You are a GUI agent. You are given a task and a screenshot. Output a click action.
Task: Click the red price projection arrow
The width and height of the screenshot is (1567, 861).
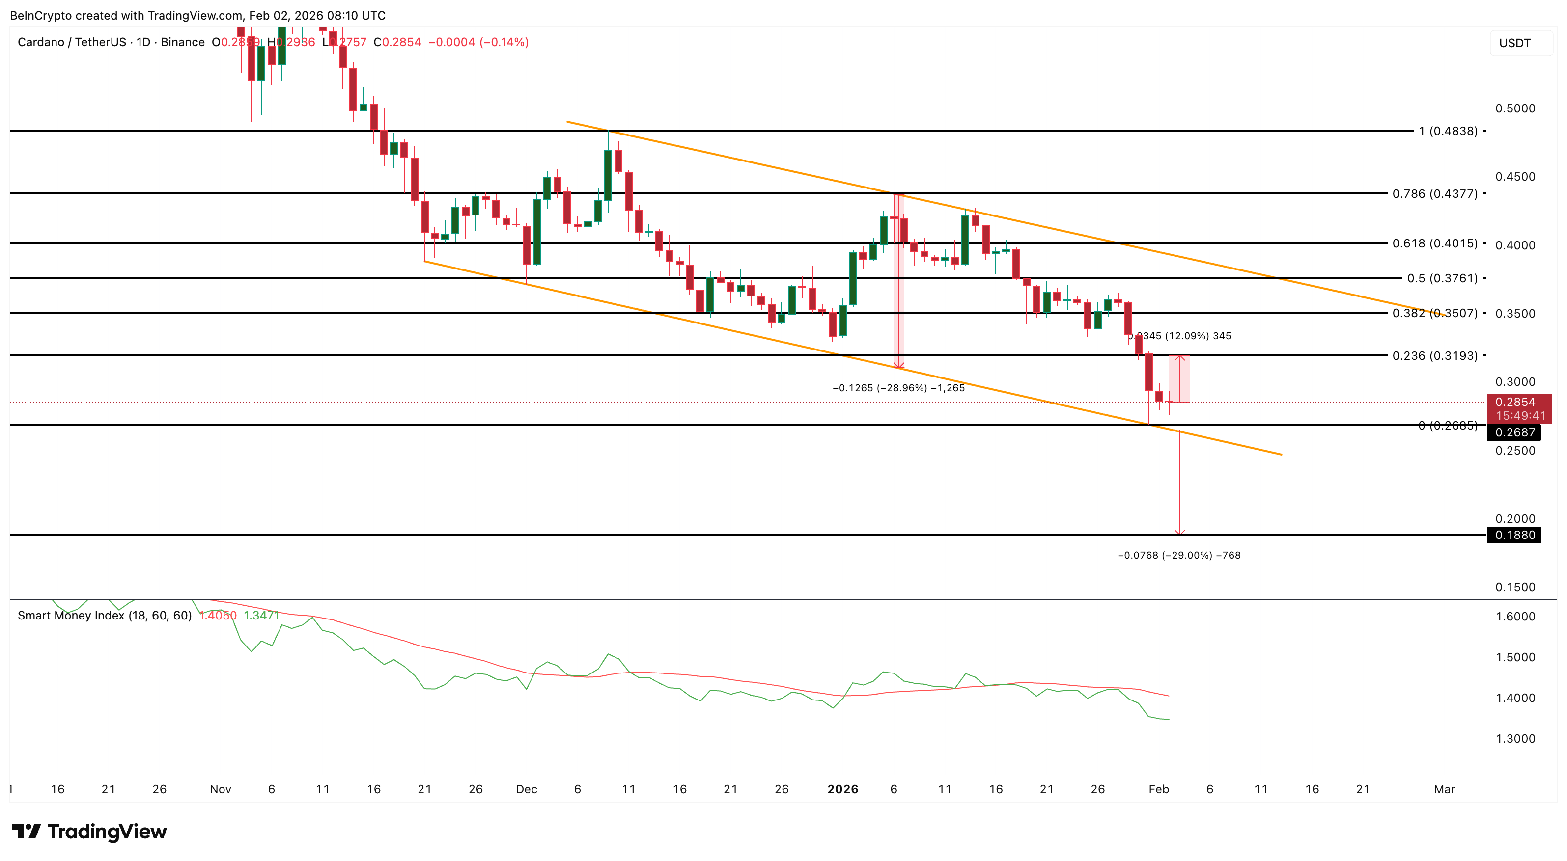[1179, 486]
